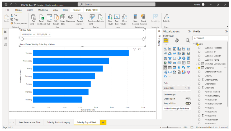The width and height of the screenshot is (231, 131).
Task: Toggle the Cross-report switch
Action: coord(188,99)
